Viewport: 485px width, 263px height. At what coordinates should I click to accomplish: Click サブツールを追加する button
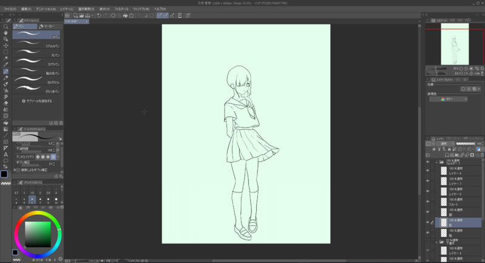click(x=37, y=101)
